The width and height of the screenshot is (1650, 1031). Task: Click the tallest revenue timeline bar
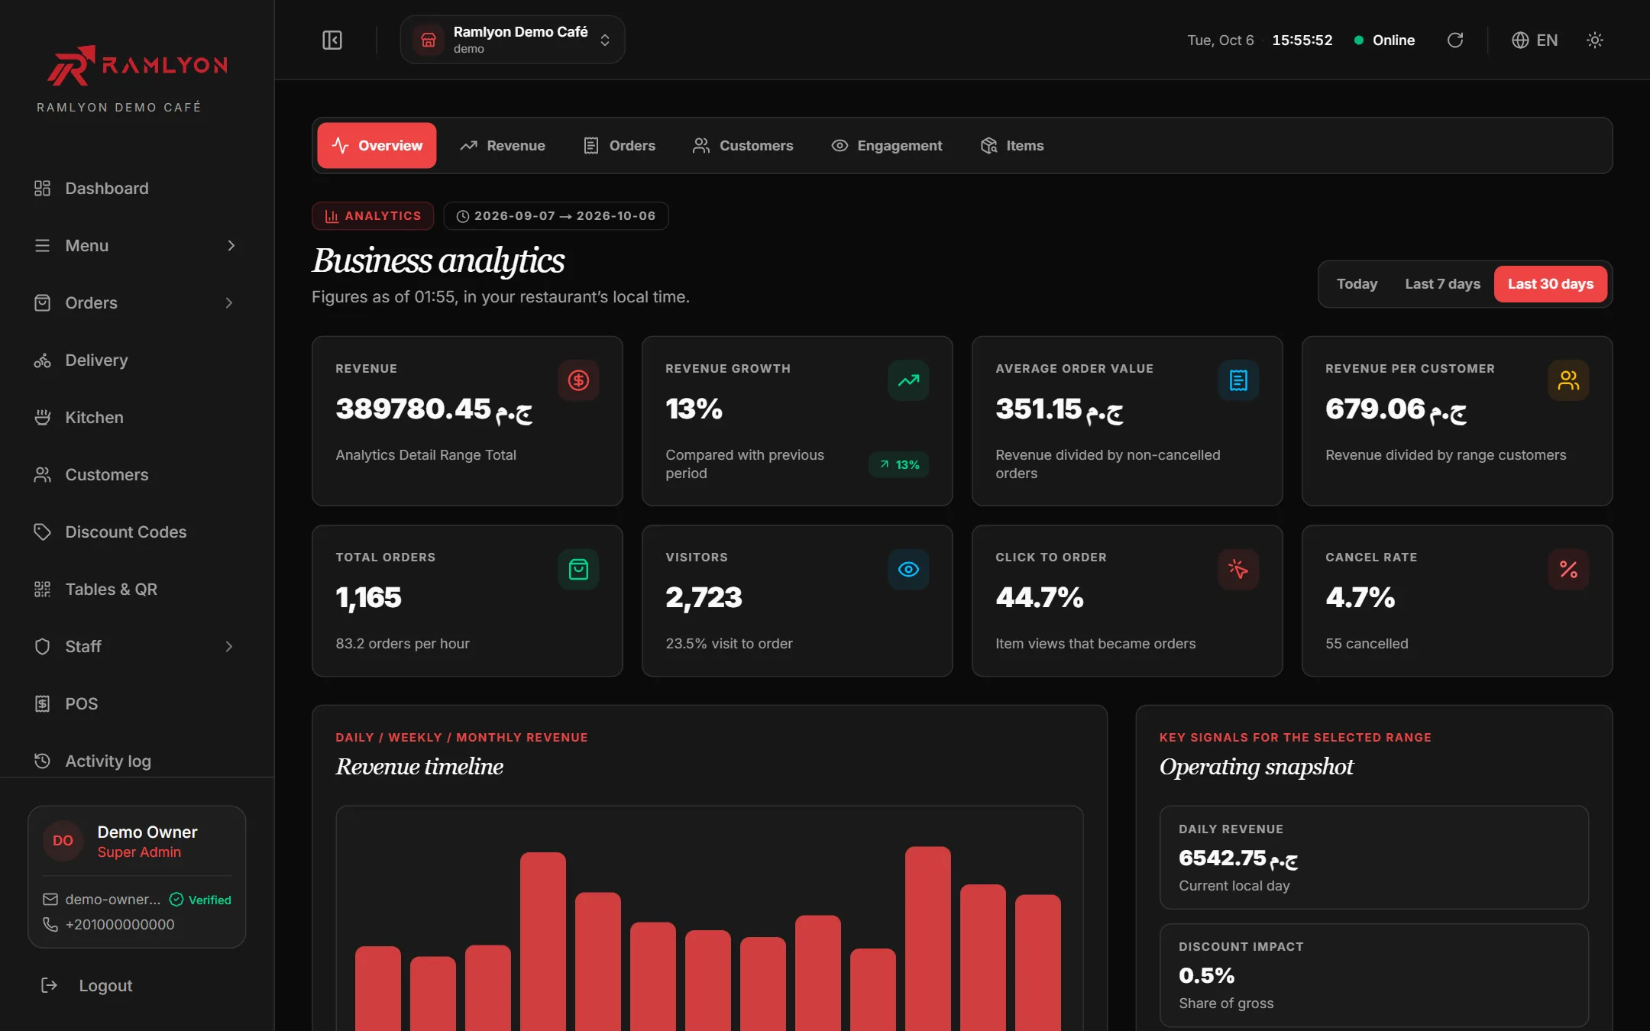pos(928,939)
